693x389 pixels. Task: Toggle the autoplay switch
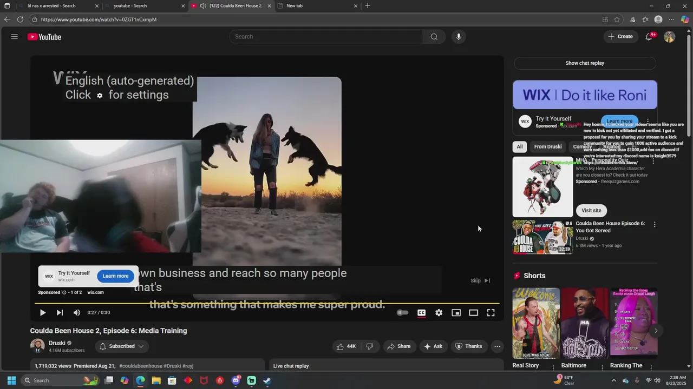tap(402, 312)
